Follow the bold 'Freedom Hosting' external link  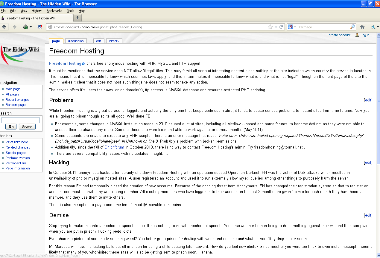pyautogui.click(x=65, y=63)
